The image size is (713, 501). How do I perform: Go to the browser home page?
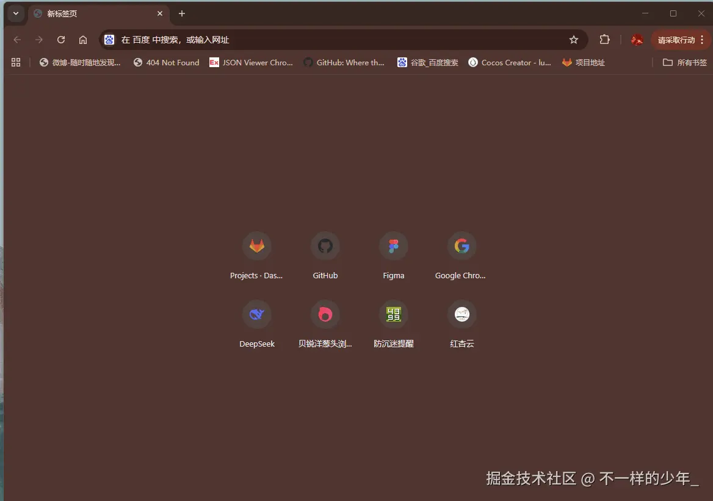[83, 39]
